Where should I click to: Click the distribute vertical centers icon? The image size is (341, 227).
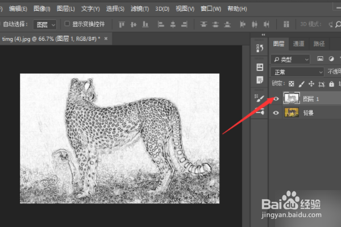coord(215,24)
